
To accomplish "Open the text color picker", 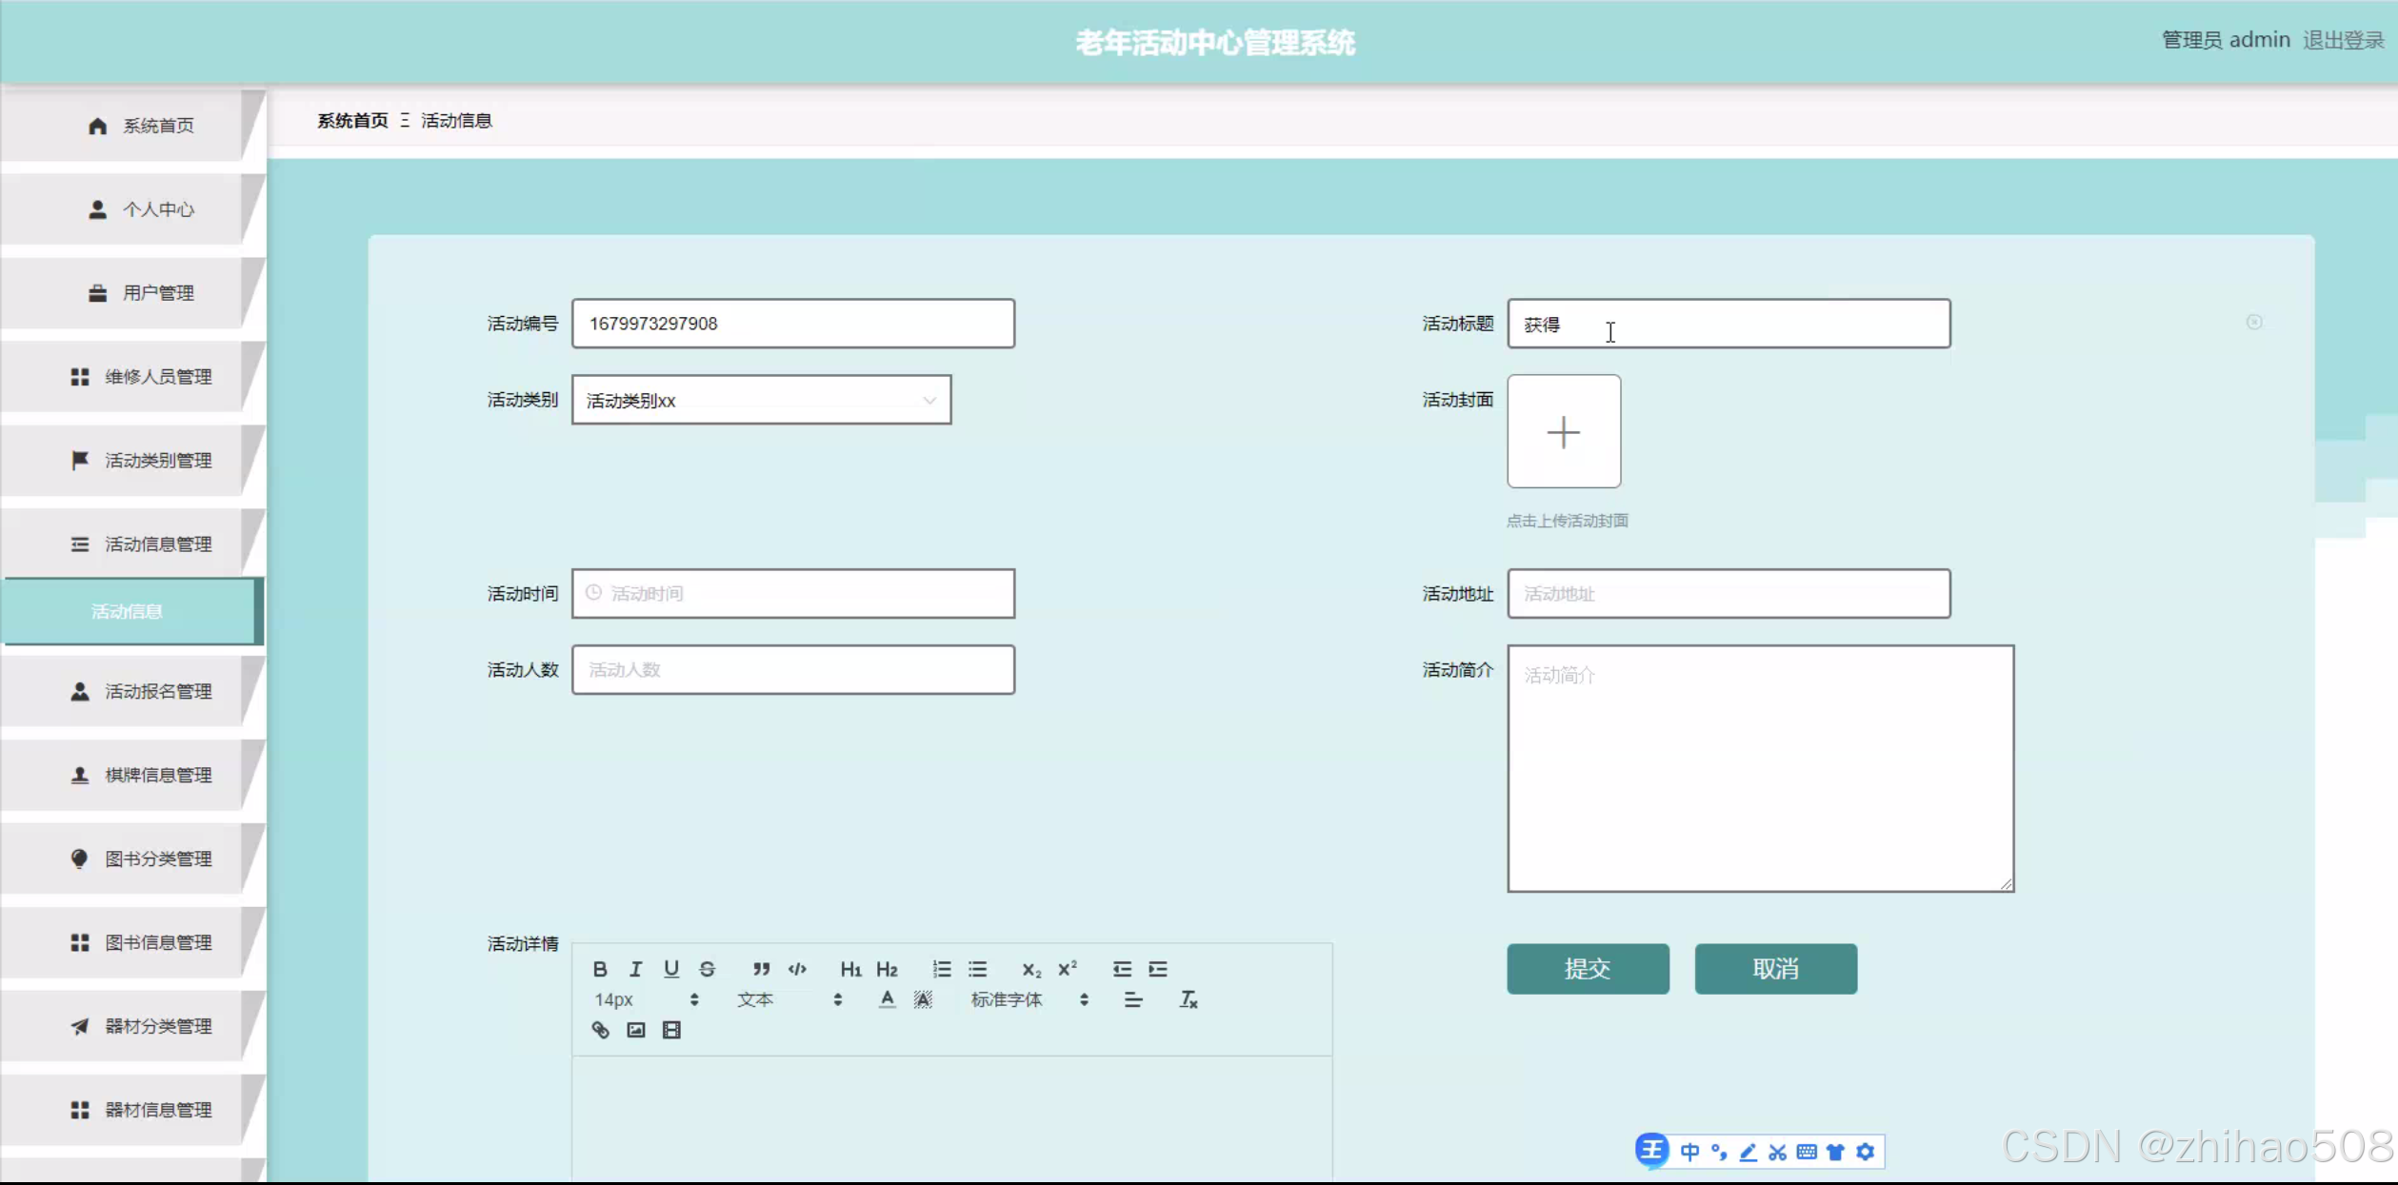I will pos(887,999).
